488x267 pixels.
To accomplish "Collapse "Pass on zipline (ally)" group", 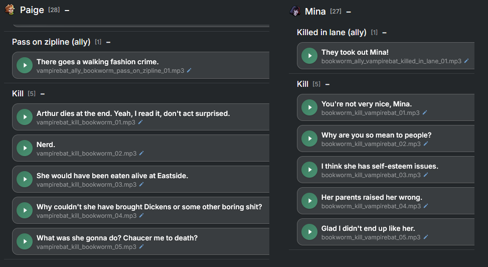I will 108,42.
